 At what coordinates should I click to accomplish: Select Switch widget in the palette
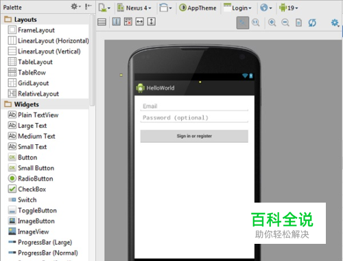22,200
